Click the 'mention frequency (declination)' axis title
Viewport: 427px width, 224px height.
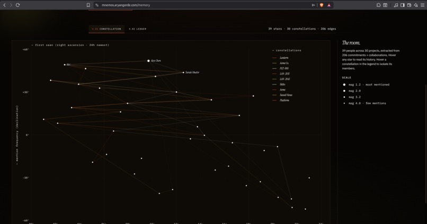(17, 135)
